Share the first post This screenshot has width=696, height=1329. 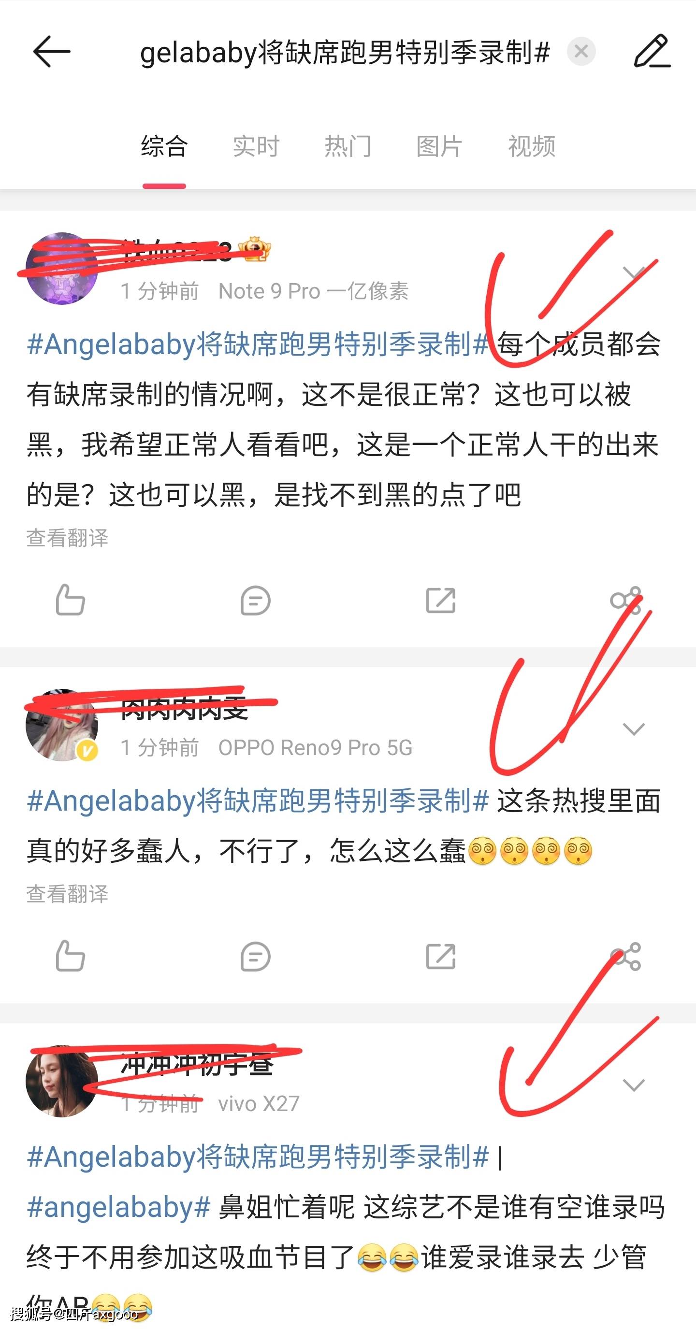click(x=626, y=600)
